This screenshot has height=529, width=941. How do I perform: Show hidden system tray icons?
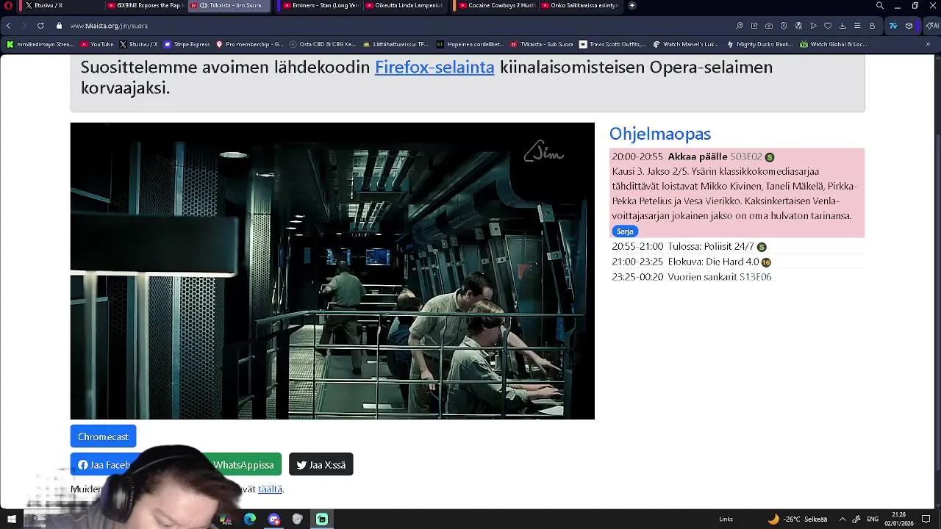(842, 519)
